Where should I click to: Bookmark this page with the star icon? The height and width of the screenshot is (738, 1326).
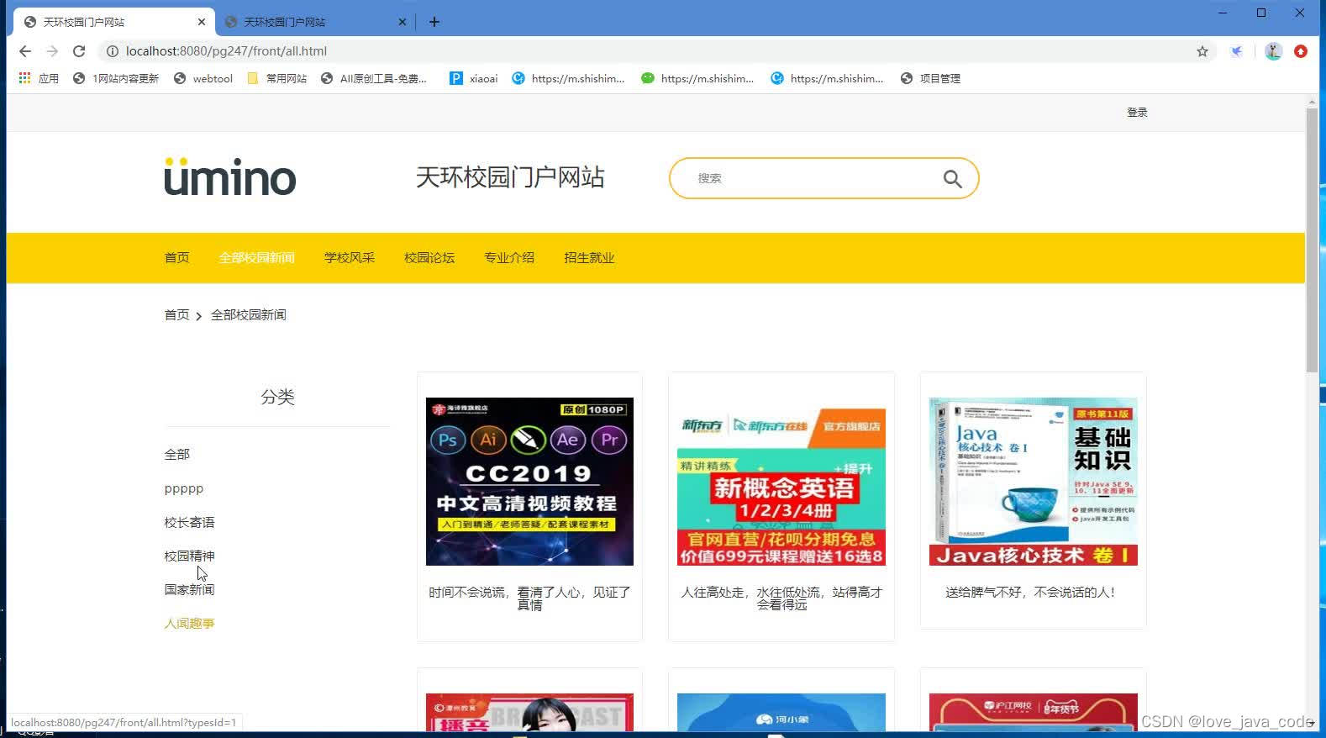pyautogui.click(x=1202, y=51)
